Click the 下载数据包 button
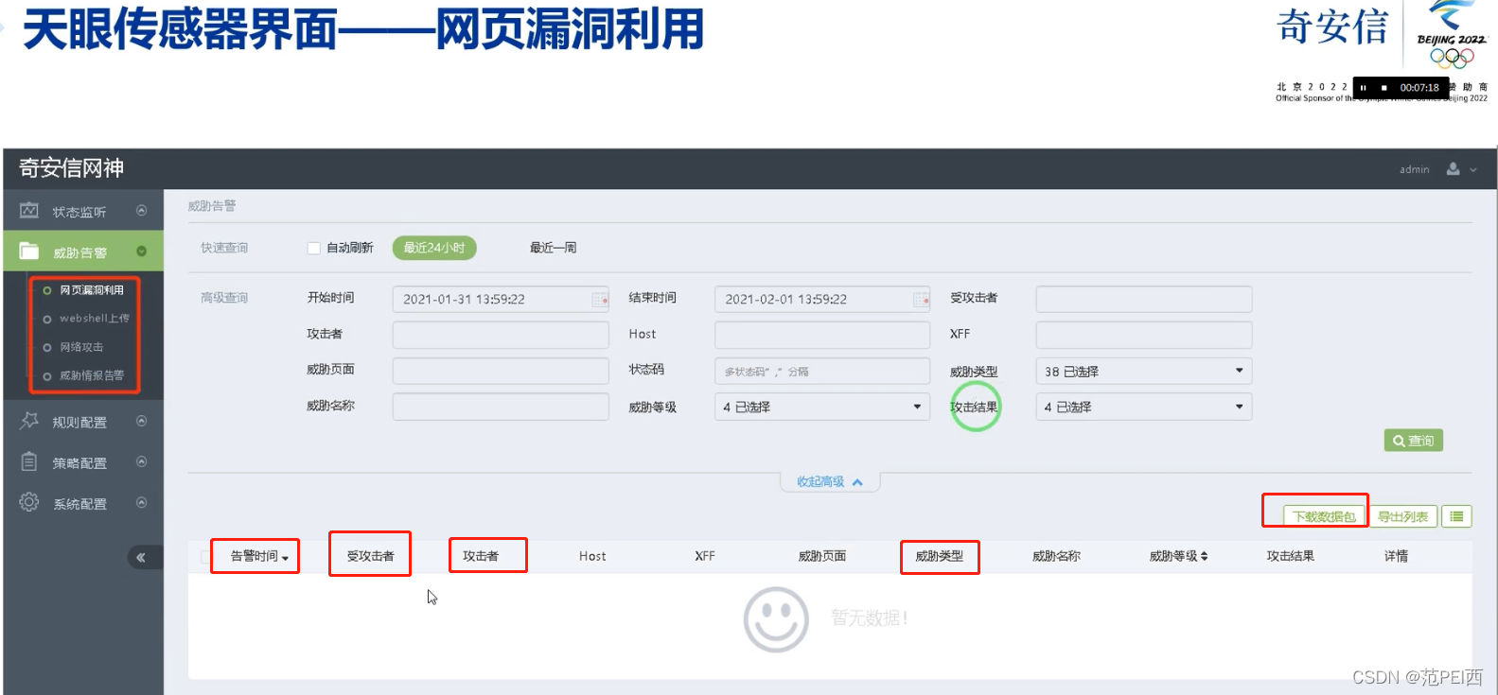Viewport: 1498px width, 695px height. (1324, 516)
